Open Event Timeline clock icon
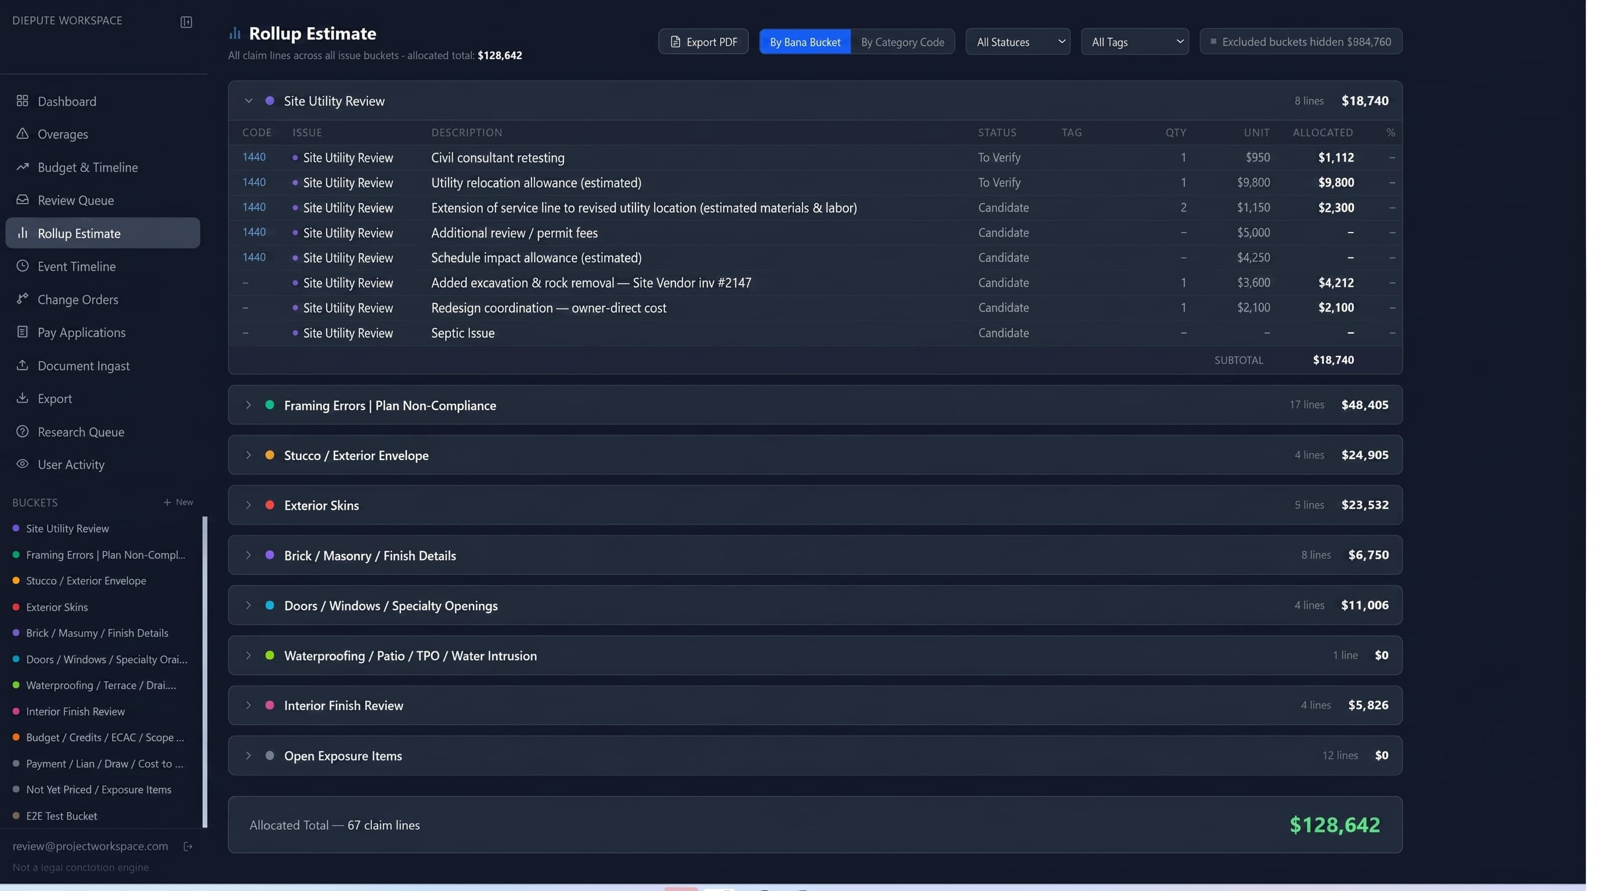Viewport: 1597px width, 891px height. pyautogui.click(x=22, y=266)
